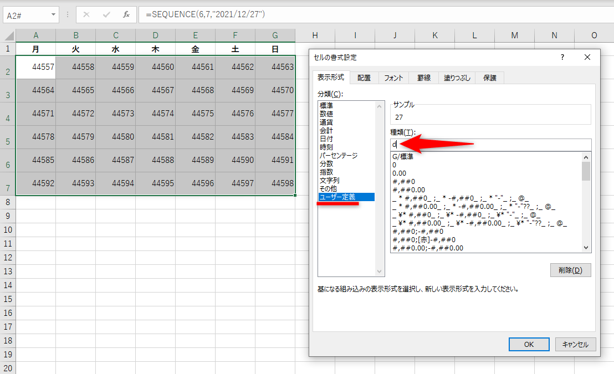The image size is (614, 374).
Task: Open the 保護 tab
Action: (489, 78)
